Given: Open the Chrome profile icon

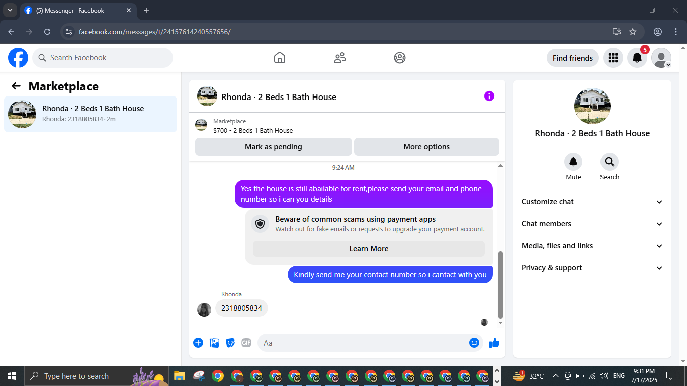Looking at the screenshot, I should coord(658,32).
